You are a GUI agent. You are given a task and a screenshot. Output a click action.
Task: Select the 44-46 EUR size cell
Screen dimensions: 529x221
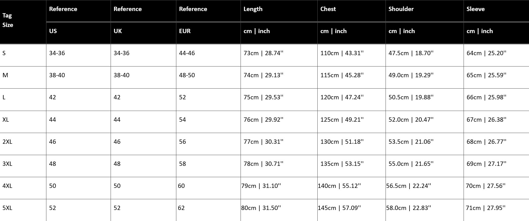(x=187, y=53)
